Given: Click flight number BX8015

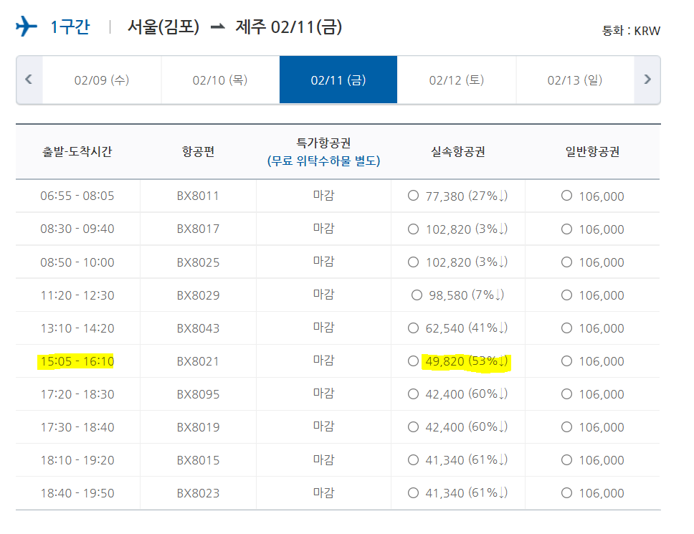Looking at the screenshot, I should 198,460.
